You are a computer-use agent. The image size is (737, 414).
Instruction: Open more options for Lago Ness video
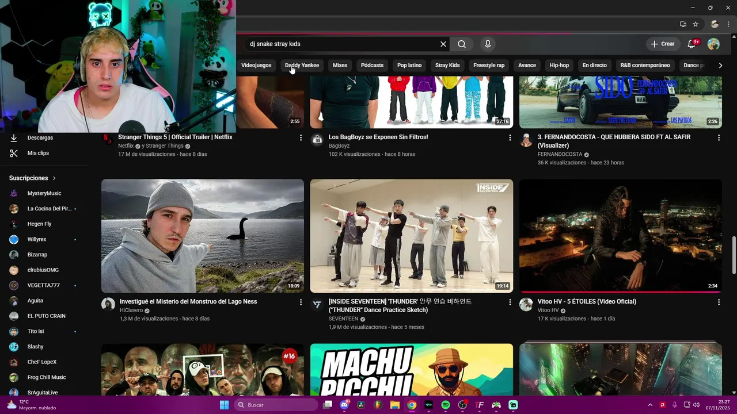(301, 302)
